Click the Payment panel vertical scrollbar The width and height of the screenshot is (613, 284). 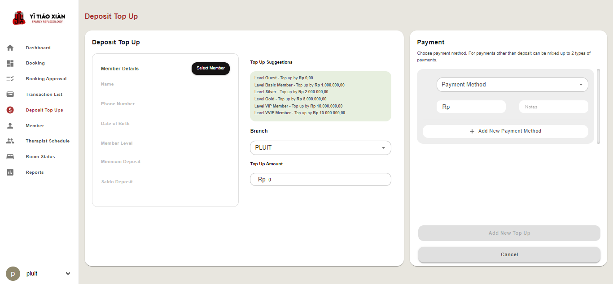coord(598,106)
